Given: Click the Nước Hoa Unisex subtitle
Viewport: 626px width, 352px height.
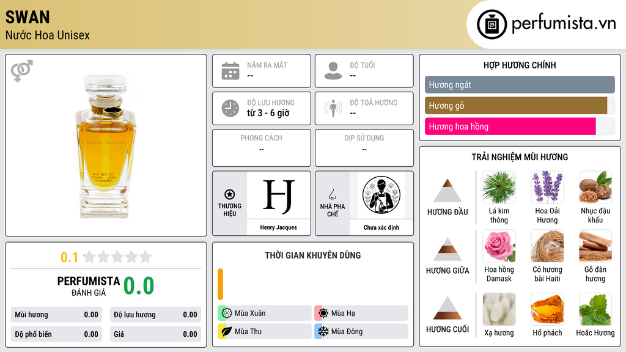Looking at the screenshot, I should [x=48, y=35].
